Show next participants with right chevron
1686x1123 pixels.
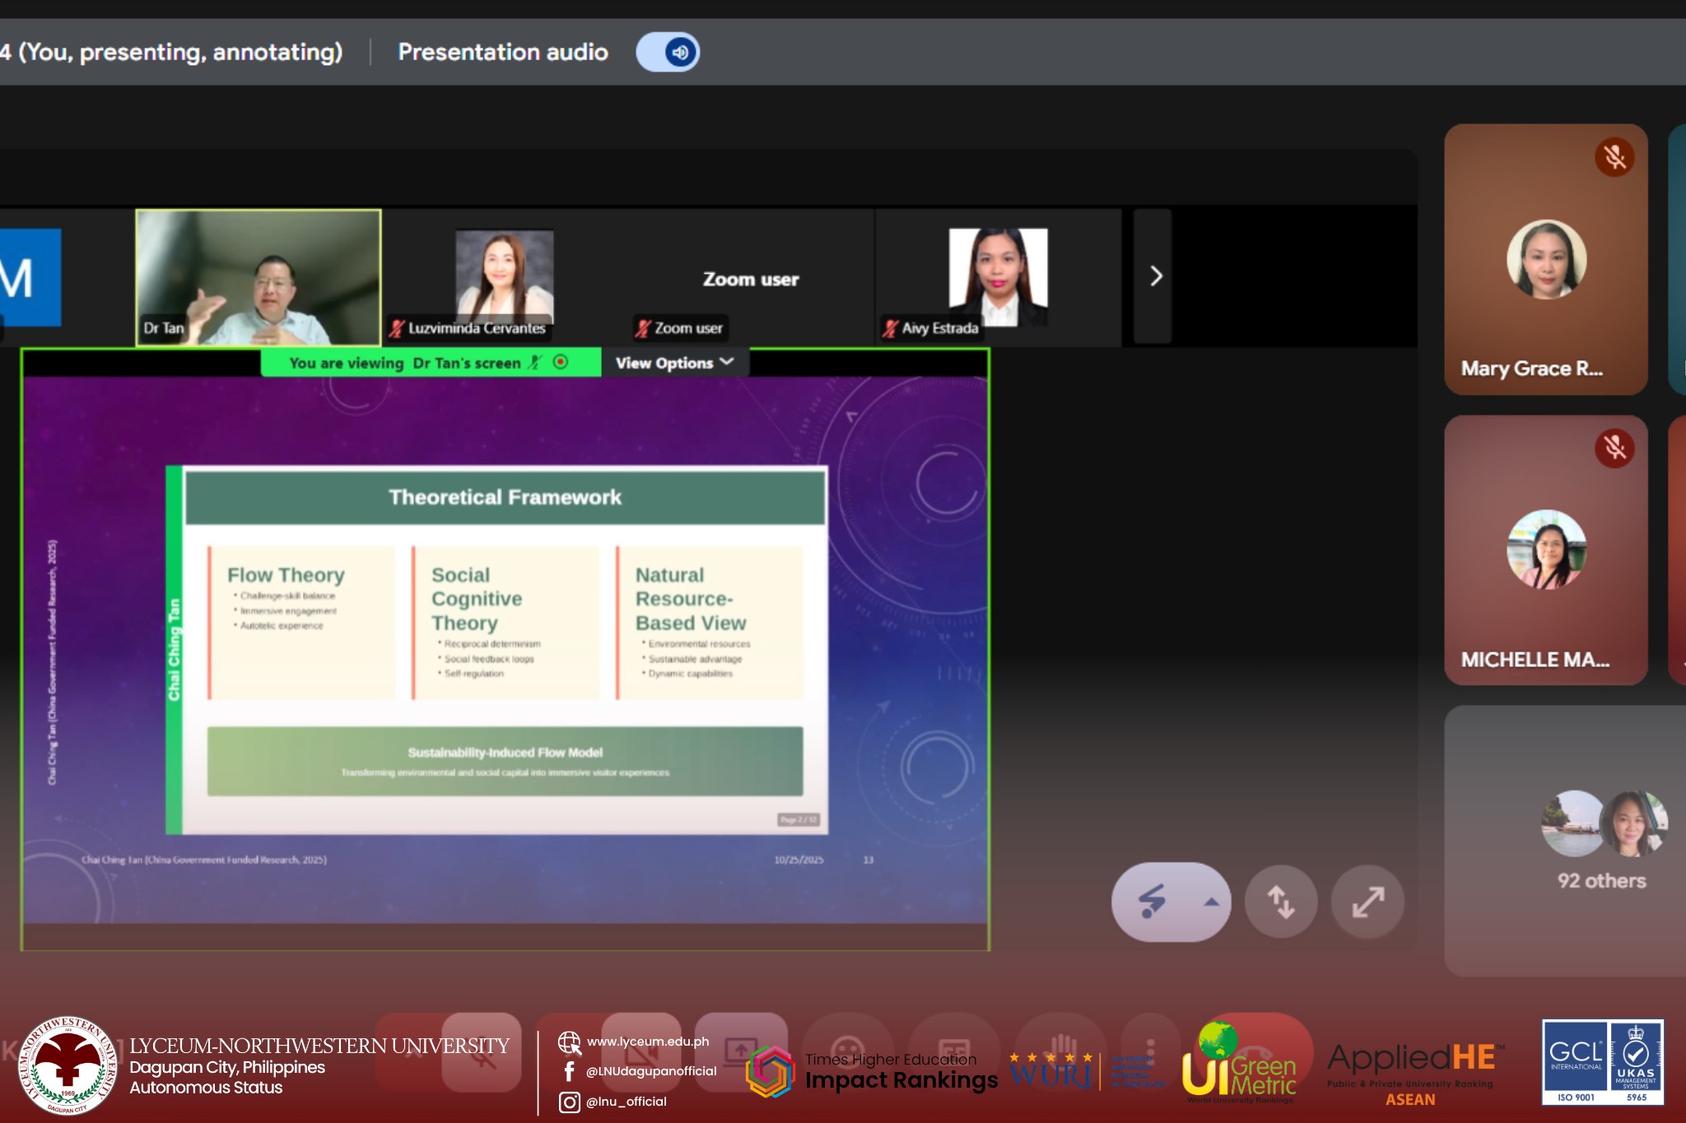[x=1154, y=276]
